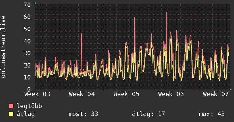
Task: Click the 20 value on y-axis
Action: pos(27,65)
